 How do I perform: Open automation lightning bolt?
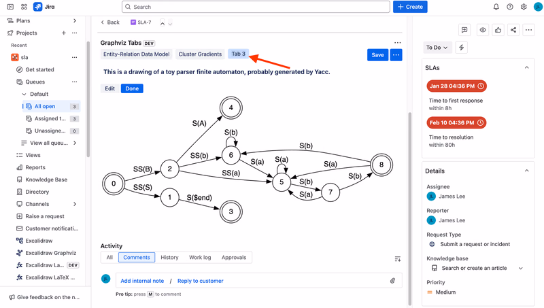point(461,48)
